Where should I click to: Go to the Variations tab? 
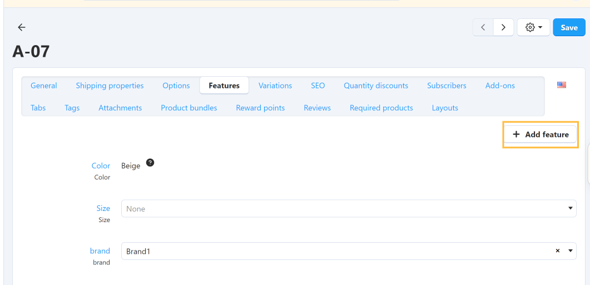[x=275, y=86]
